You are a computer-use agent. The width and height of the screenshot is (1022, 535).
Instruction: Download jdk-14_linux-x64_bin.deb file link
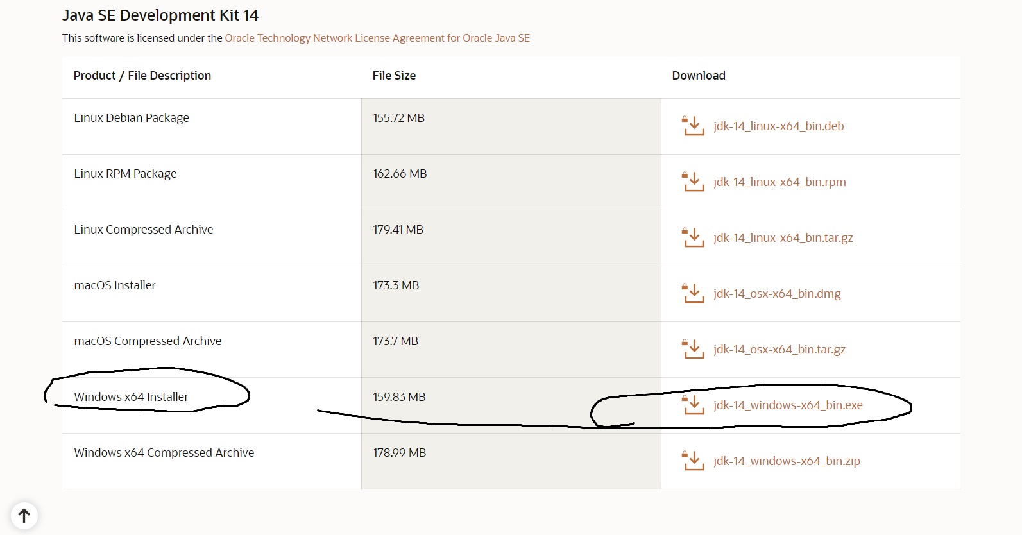778,126
